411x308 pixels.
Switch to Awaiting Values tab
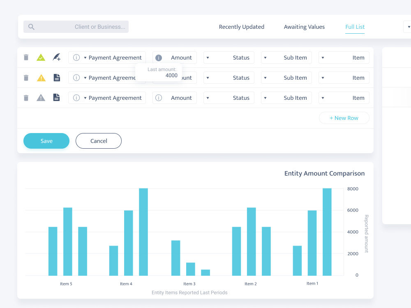[304, 27]
